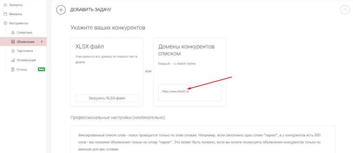This screenshot has height=153, width=353.
Task: Click the ДОБАВИТЬ ЗАДАЧУ heading
Action: (91, 10)
